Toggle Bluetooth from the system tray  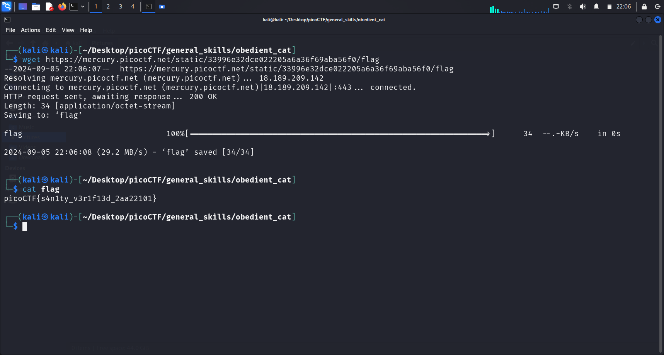tap(569, 7)
